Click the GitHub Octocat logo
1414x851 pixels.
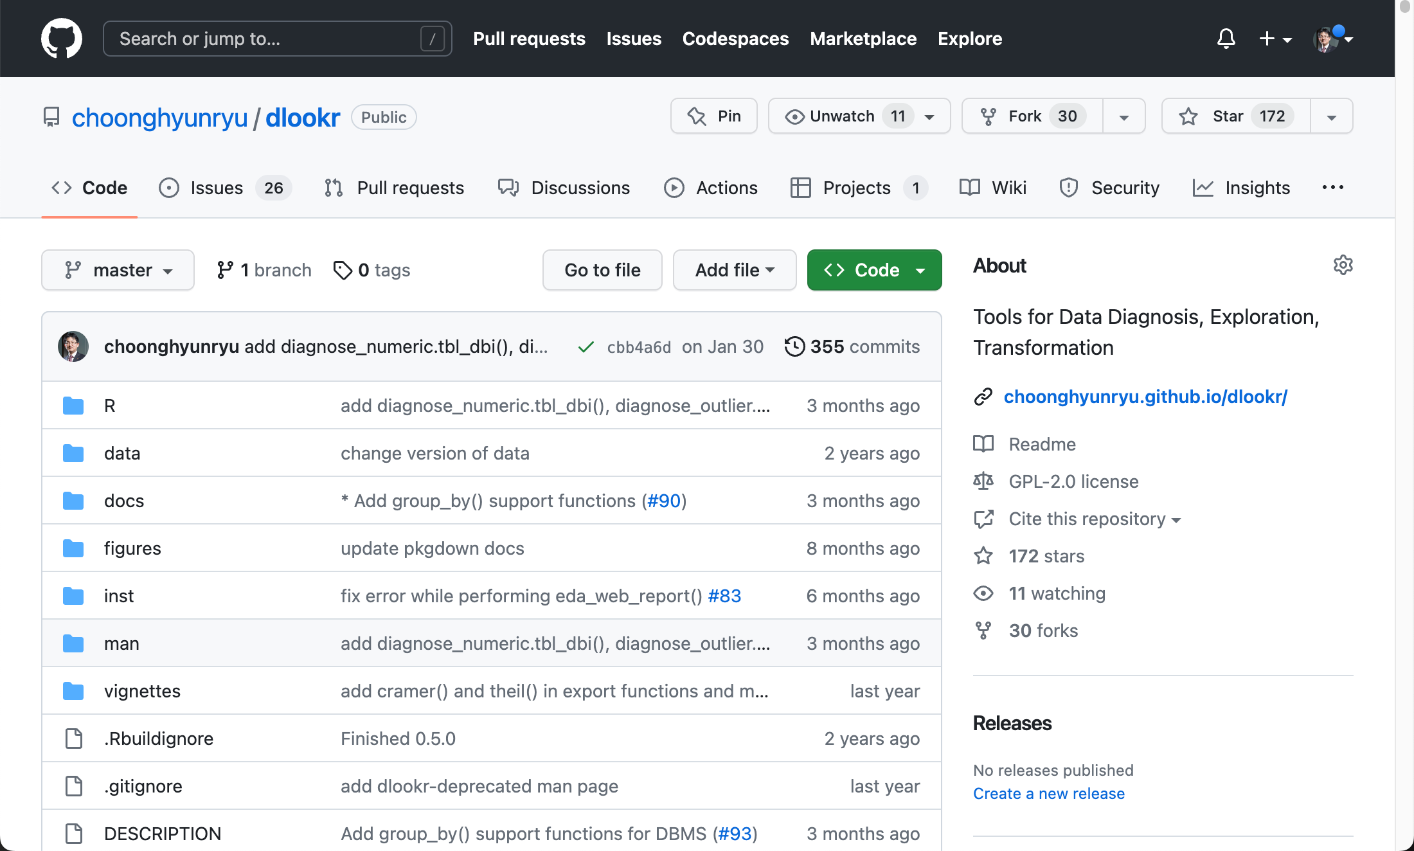click(x=62, y=39)
